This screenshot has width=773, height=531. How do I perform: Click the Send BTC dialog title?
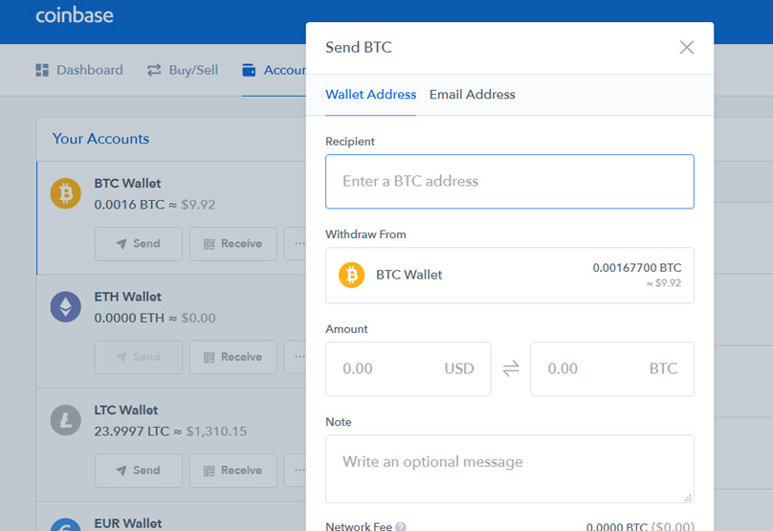(x=359, y=47)
